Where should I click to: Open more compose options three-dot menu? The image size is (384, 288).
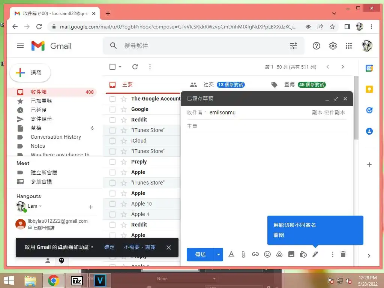(332, 255)
